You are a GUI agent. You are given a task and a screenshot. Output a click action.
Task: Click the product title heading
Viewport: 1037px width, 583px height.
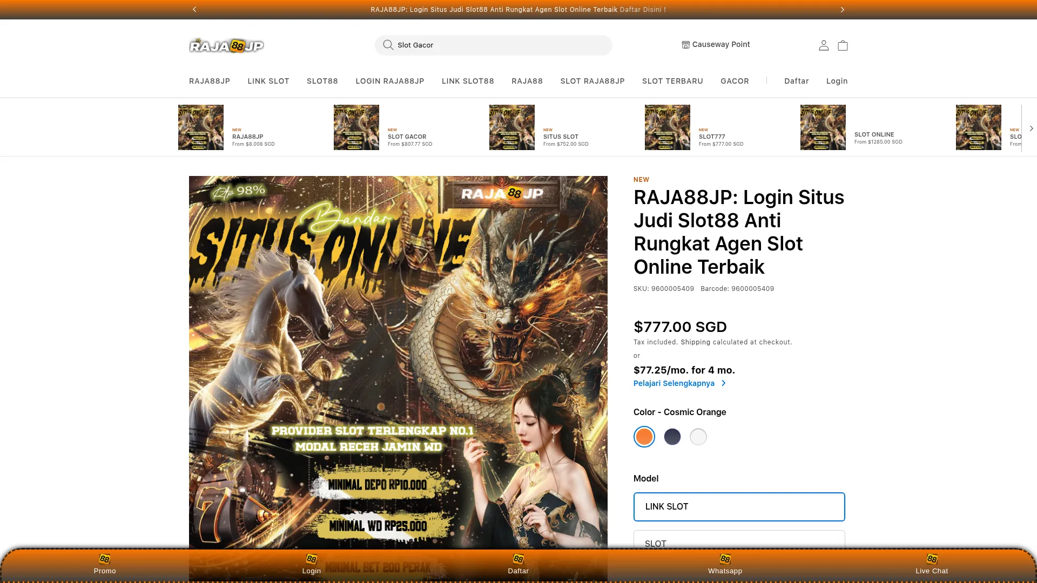click(x=739, y=232)
